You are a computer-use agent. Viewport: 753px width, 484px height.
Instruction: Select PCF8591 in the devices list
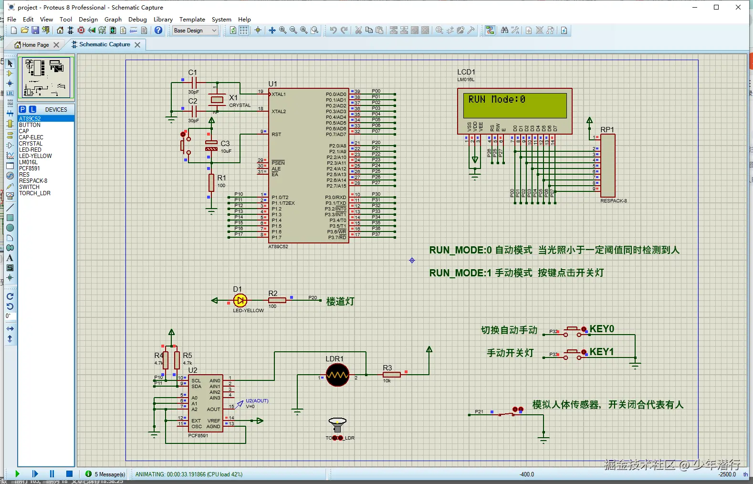[x=30, y=168]
